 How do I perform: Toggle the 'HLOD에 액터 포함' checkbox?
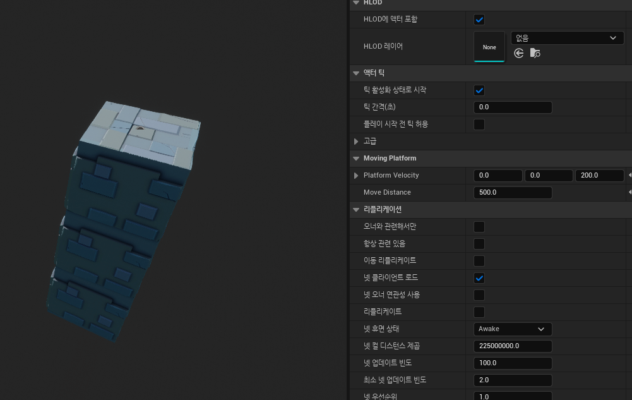click(x=479, y=20)
